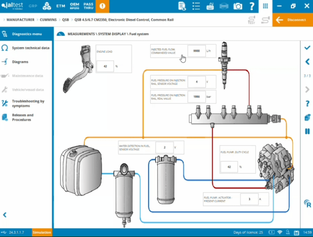Viewport: 313px width, 237px height.
Task: Click the keyboard icon in top bar
Action: coord(210,6)
